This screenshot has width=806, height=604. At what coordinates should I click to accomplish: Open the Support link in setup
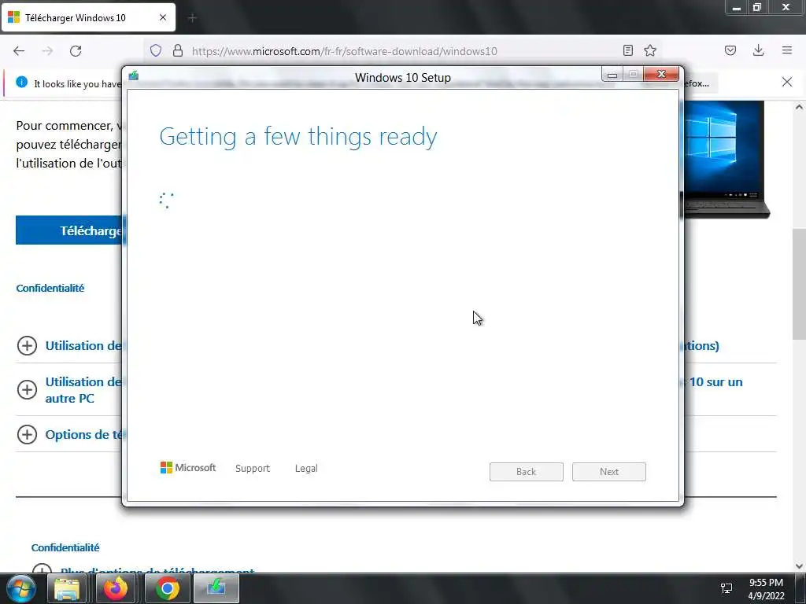[253, 469]
